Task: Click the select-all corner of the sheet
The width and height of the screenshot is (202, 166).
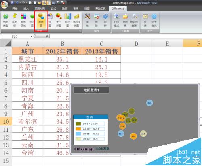Action: click(x=6, y=43)
